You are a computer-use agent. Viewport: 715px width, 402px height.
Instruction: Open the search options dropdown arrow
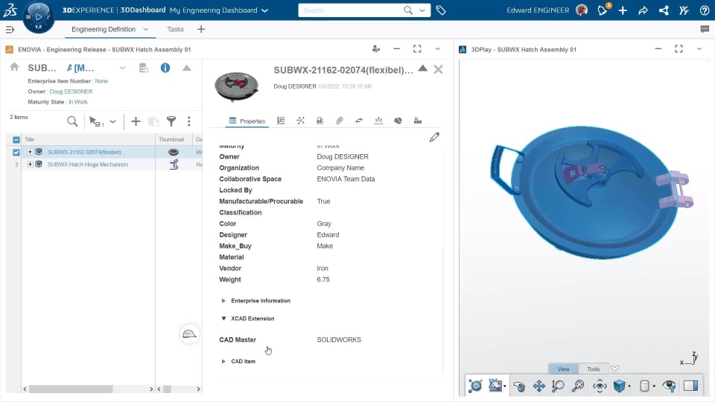(422, 10)
